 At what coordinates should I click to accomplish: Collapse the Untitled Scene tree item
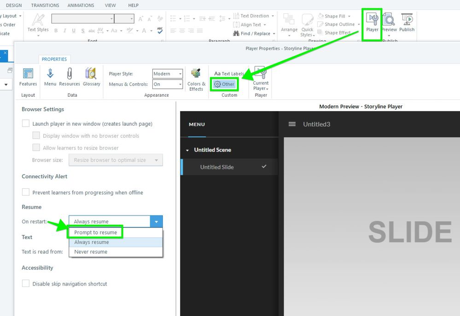pos(187,150)
